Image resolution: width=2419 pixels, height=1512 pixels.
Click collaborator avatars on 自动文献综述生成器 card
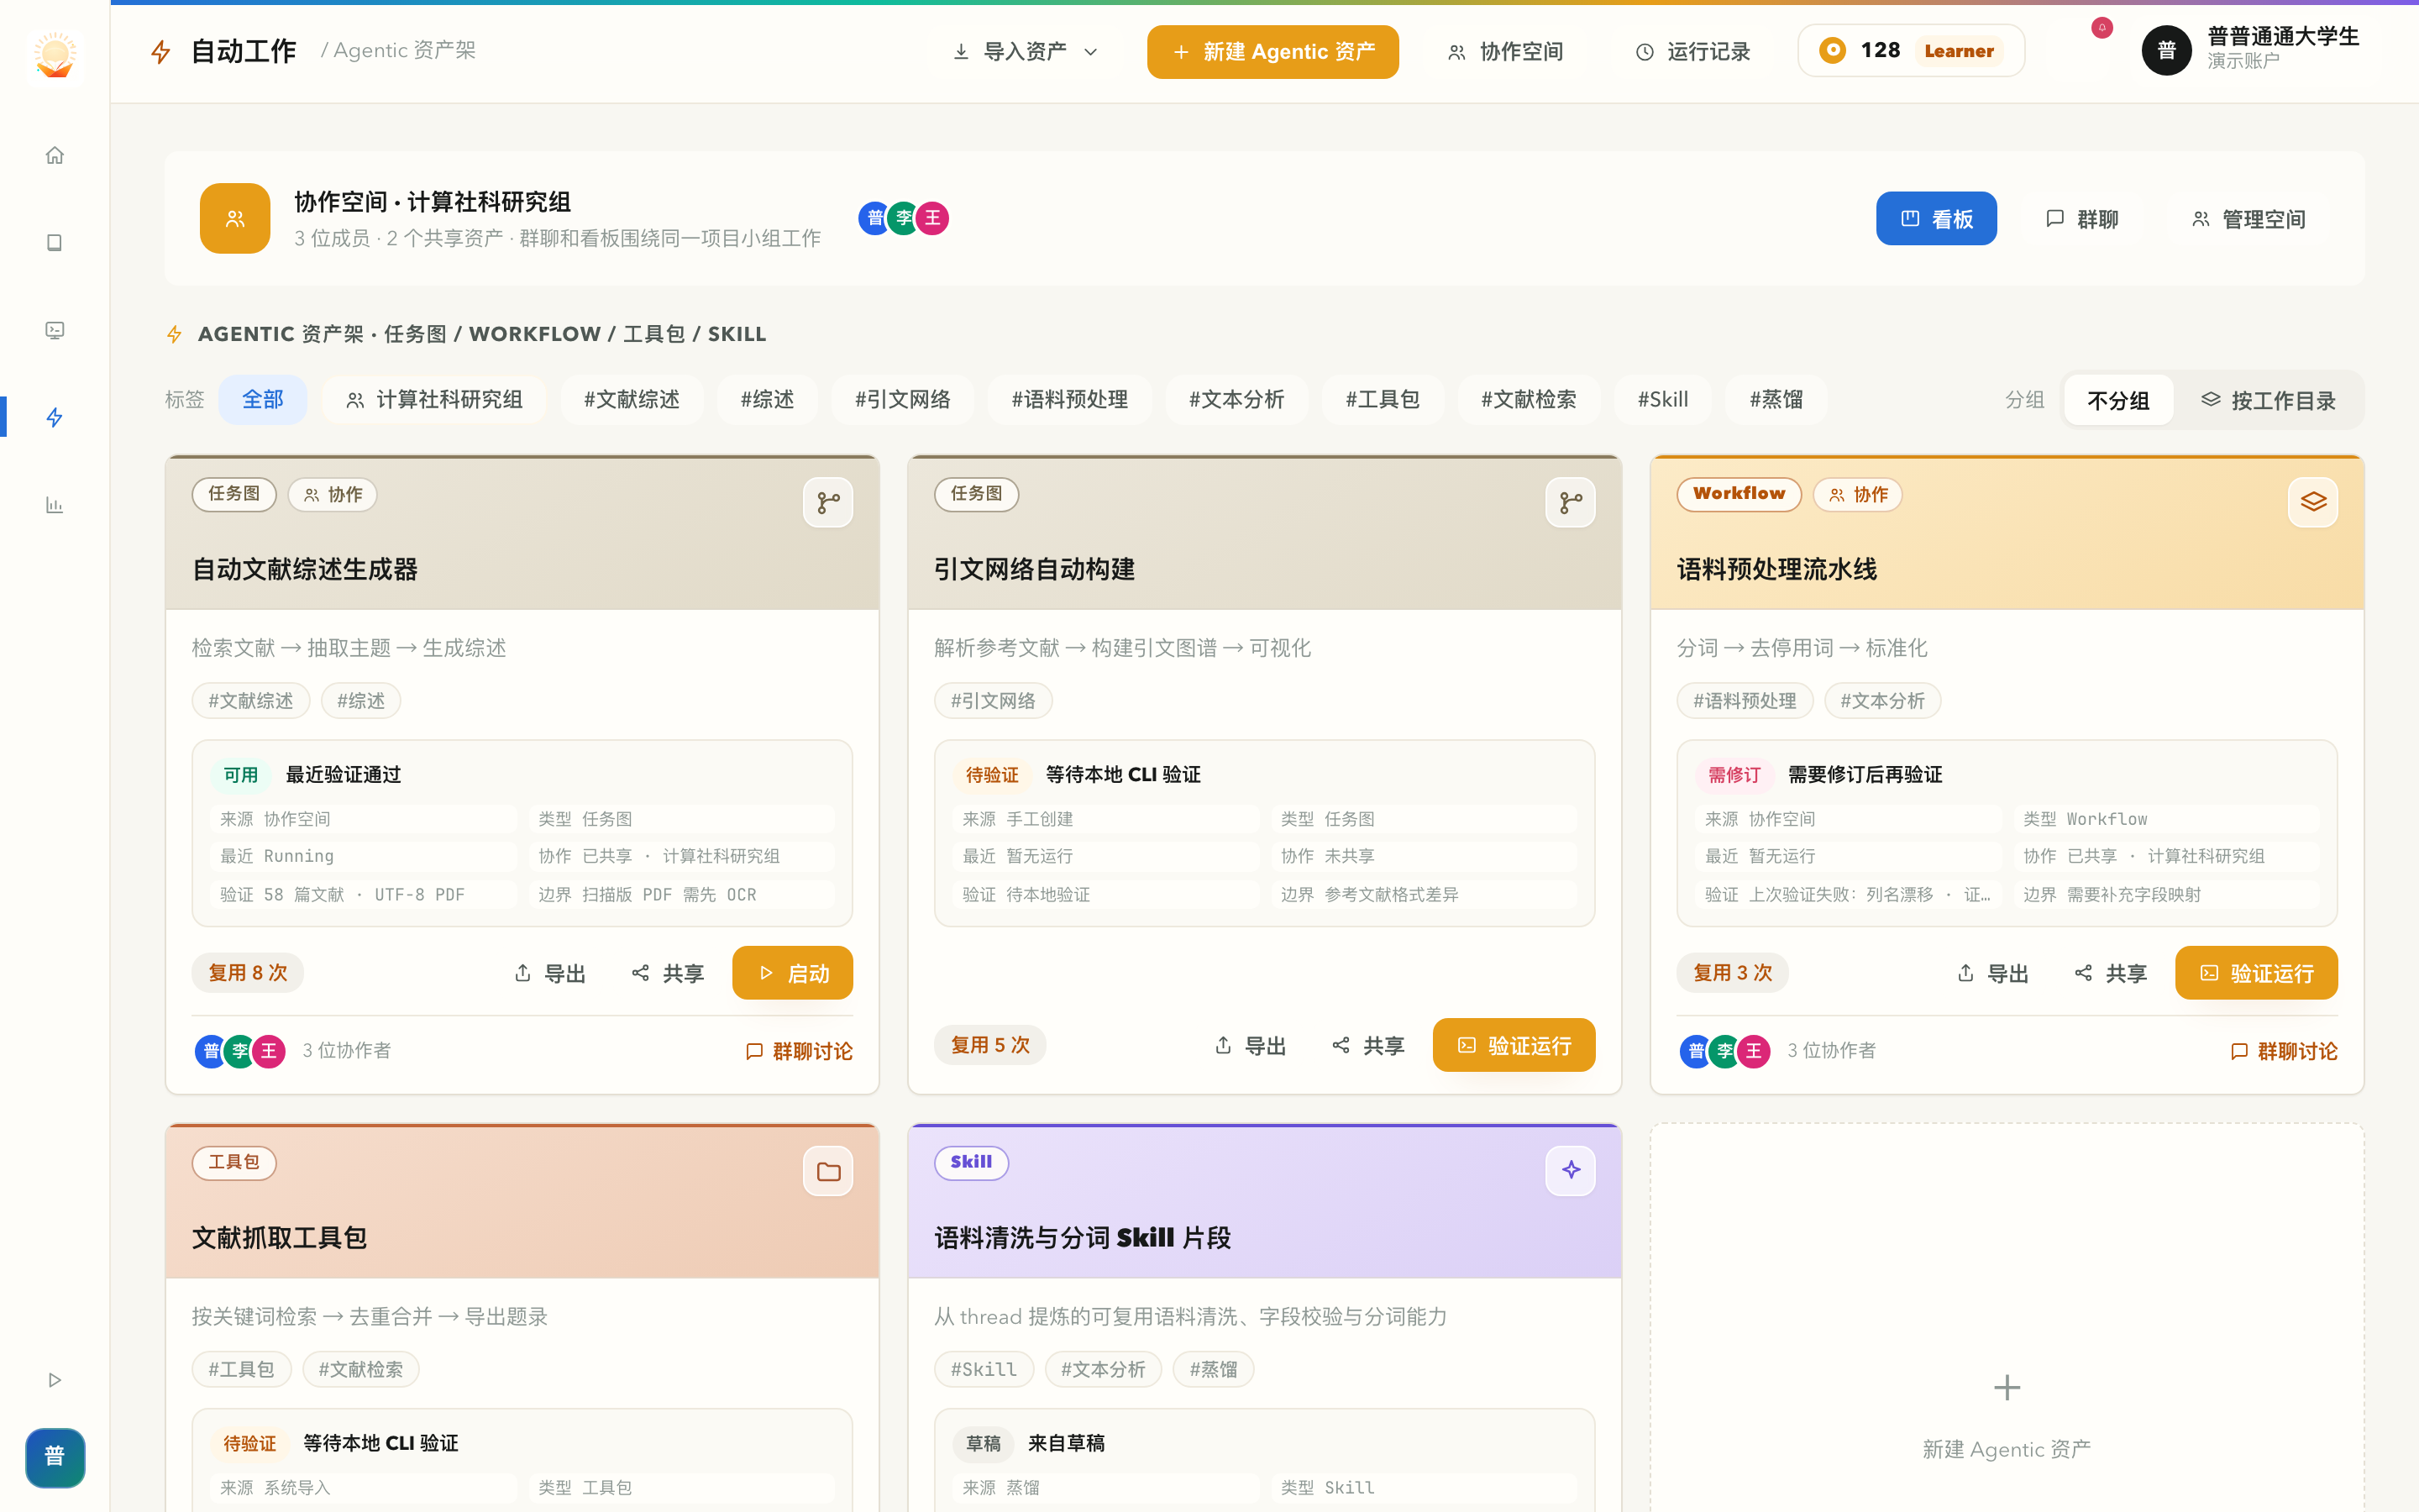click(x=240, y=1051)
